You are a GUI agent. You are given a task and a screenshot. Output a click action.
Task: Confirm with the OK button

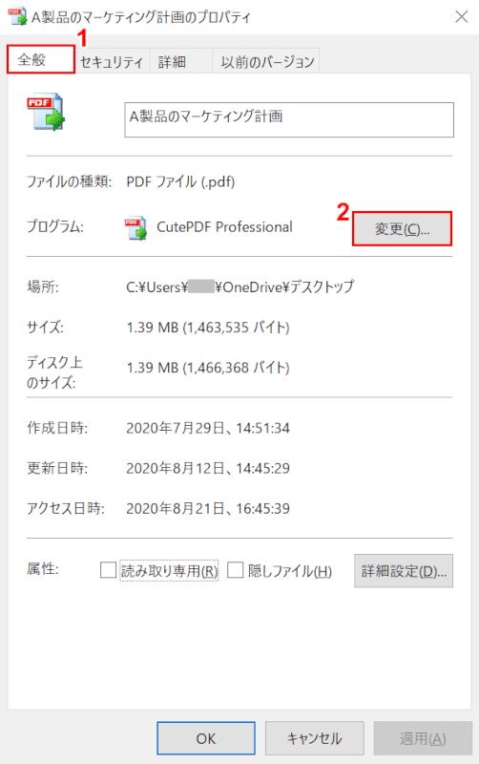coord(206,738)
